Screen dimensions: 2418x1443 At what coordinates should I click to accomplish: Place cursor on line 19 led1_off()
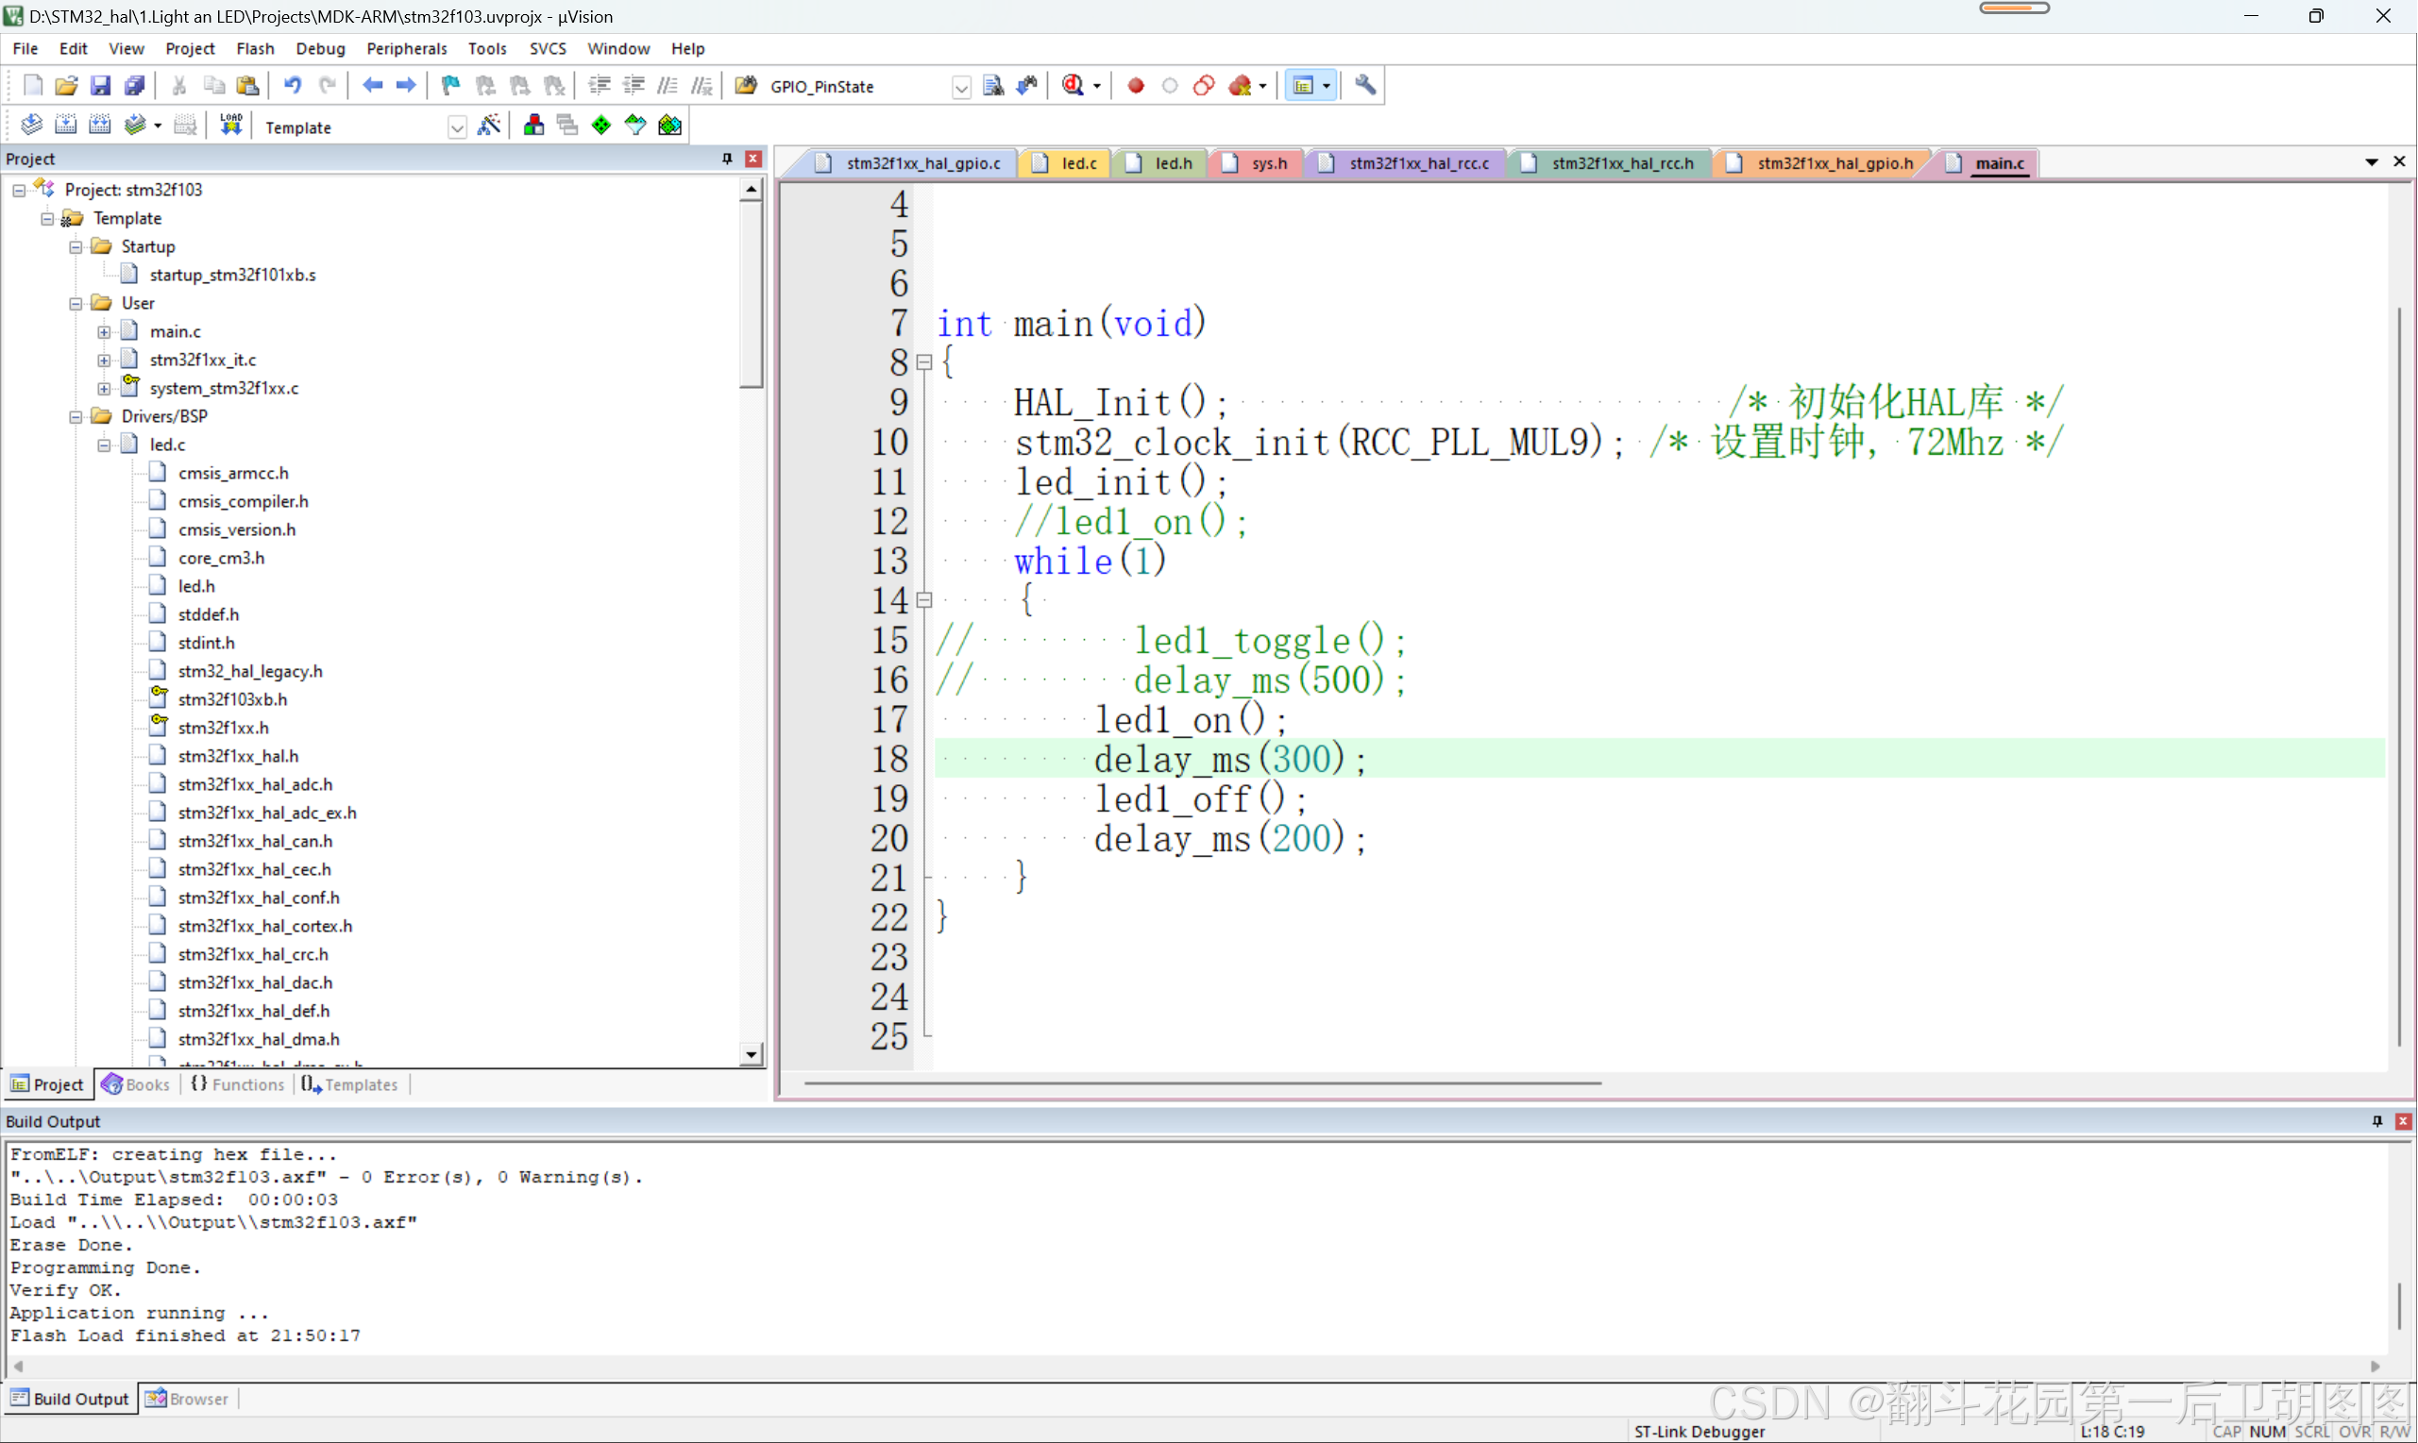pyautogui.click(x=1200, y=799)
